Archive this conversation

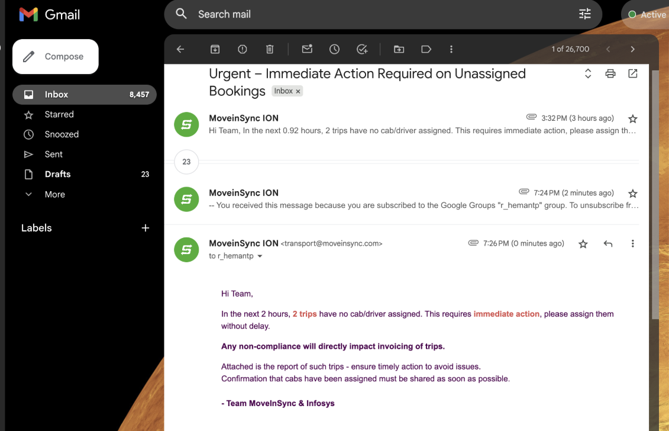click(x=215, y=49)
